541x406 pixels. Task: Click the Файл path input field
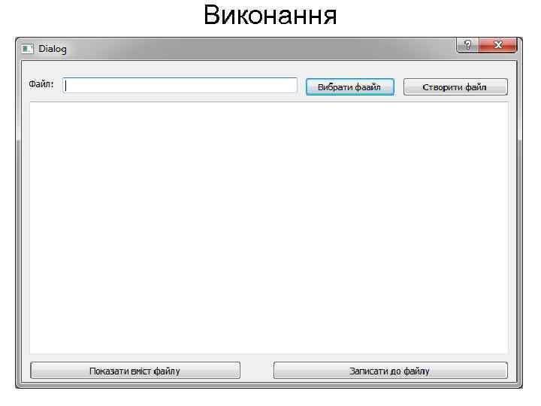tap(180, 86)
